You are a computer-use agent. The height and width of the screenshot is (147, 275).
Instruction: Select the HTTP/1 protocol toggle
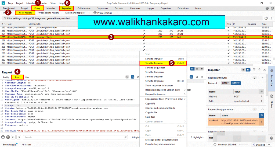(x=226, y=83)
